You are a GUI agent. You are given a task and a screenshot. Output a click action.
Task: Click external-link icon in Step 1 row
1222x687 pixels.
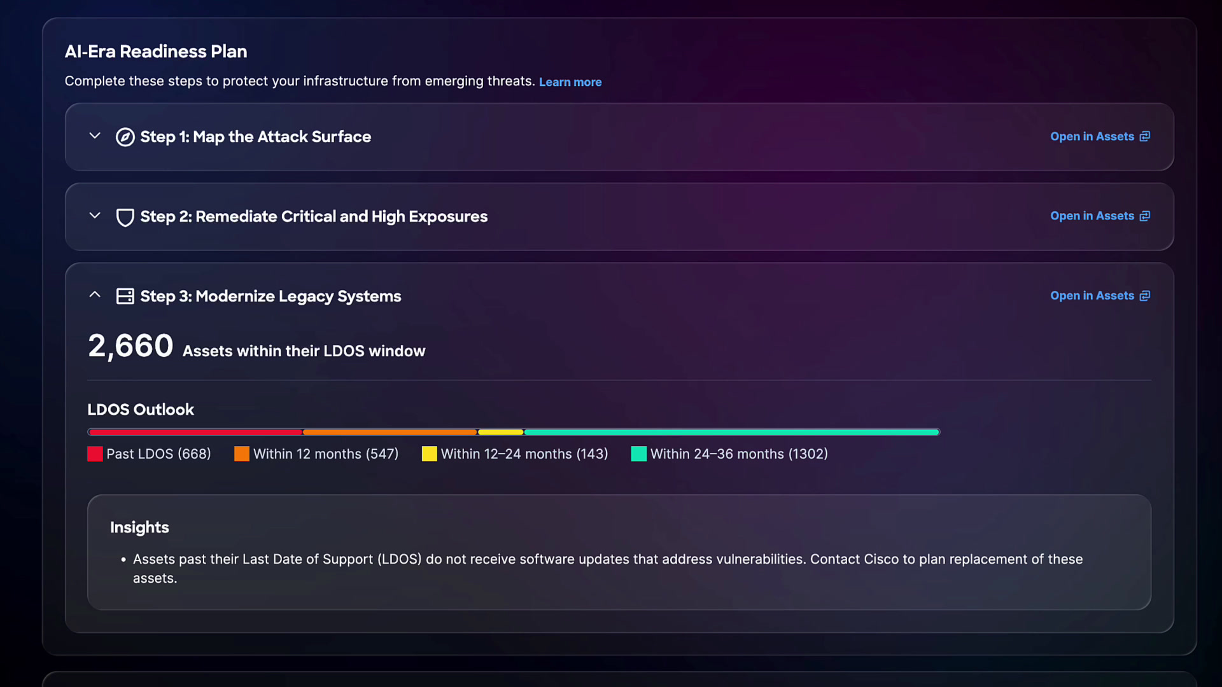tap(1144, 137)
